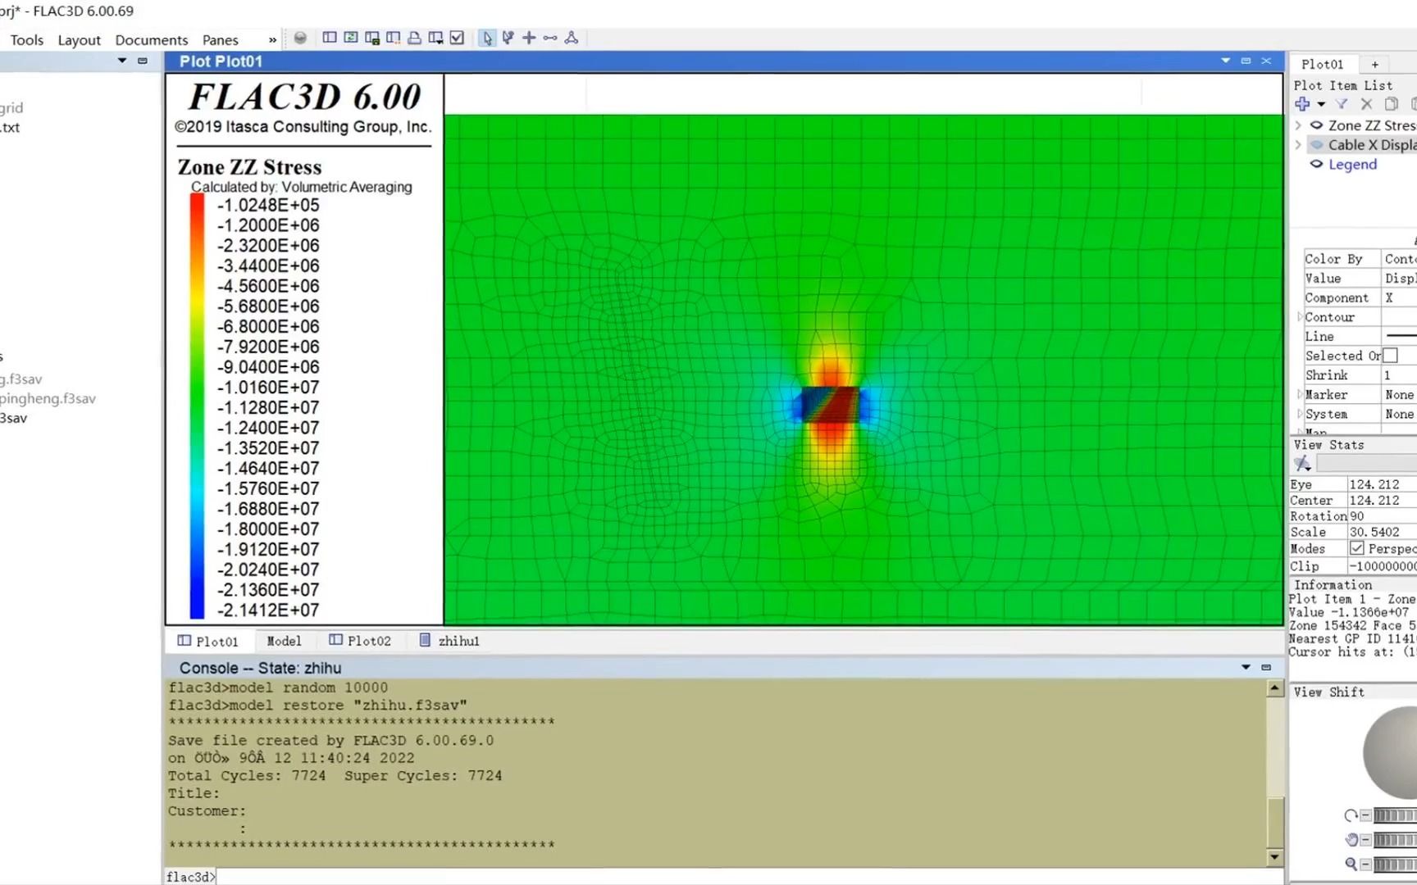Click the green refresh plot icon
The image size is (1417, 885).
[351, 38]
